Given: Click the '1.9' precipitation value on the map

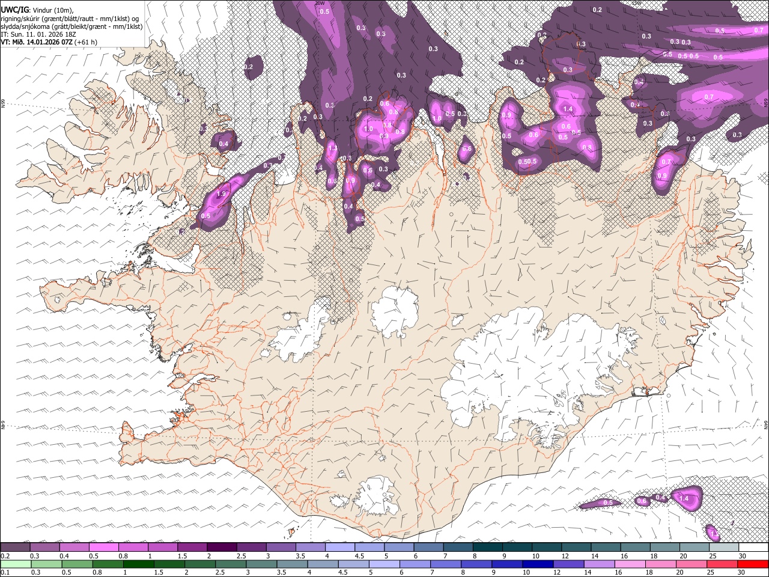Looking at the screenshot, I should pyautogui.click(x=221, y=194).
